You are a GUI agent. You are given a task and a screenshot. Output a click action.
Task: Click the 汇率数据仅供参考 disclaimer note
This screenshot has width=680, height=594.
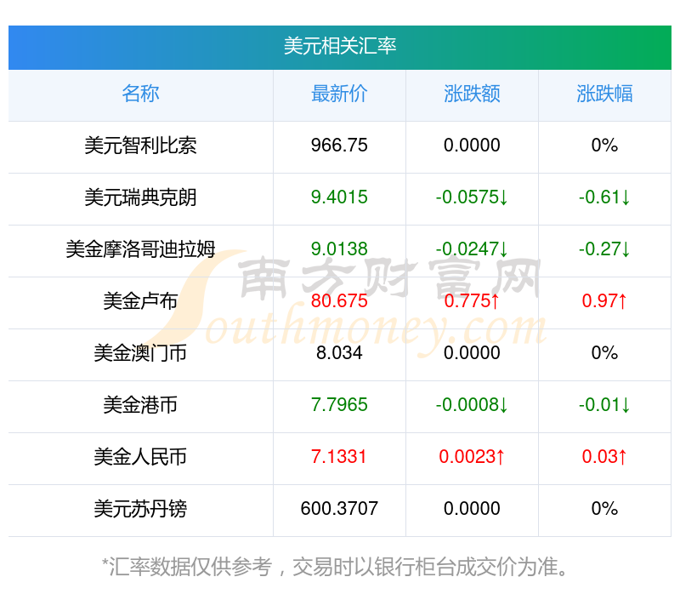[x=336, y=568]
